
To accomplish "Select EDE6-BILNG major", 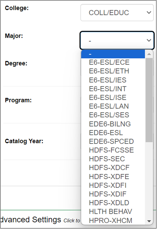I will (113, 124).
